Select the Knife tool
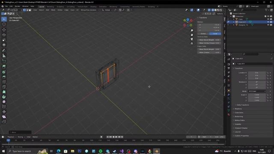This screenshot has width=274, height=154. [x=4, y=87]
